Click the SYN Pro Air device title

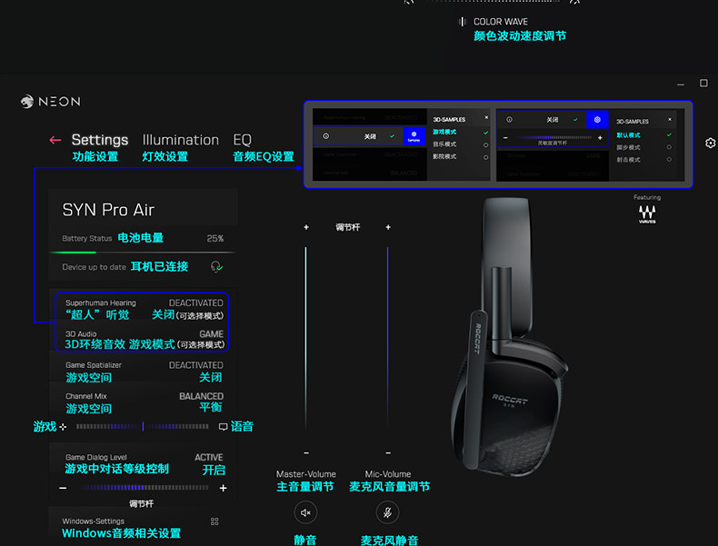pos(108,210)
